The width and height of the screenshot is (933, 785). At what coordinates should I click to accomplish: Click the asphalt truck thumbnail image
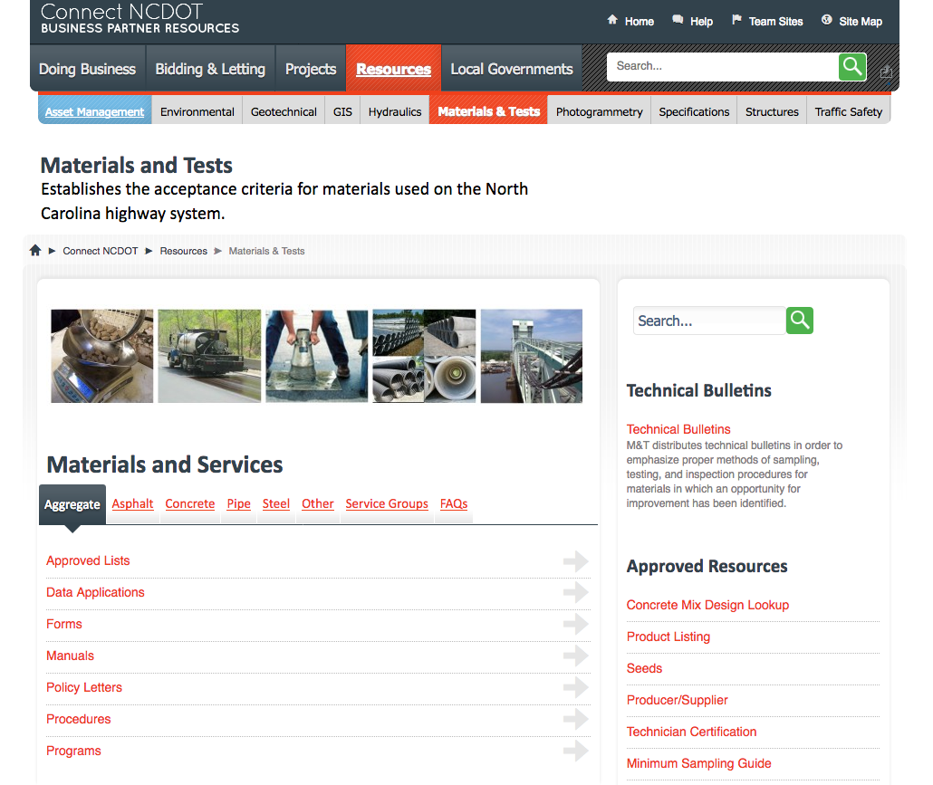click(x=209, y=356)
